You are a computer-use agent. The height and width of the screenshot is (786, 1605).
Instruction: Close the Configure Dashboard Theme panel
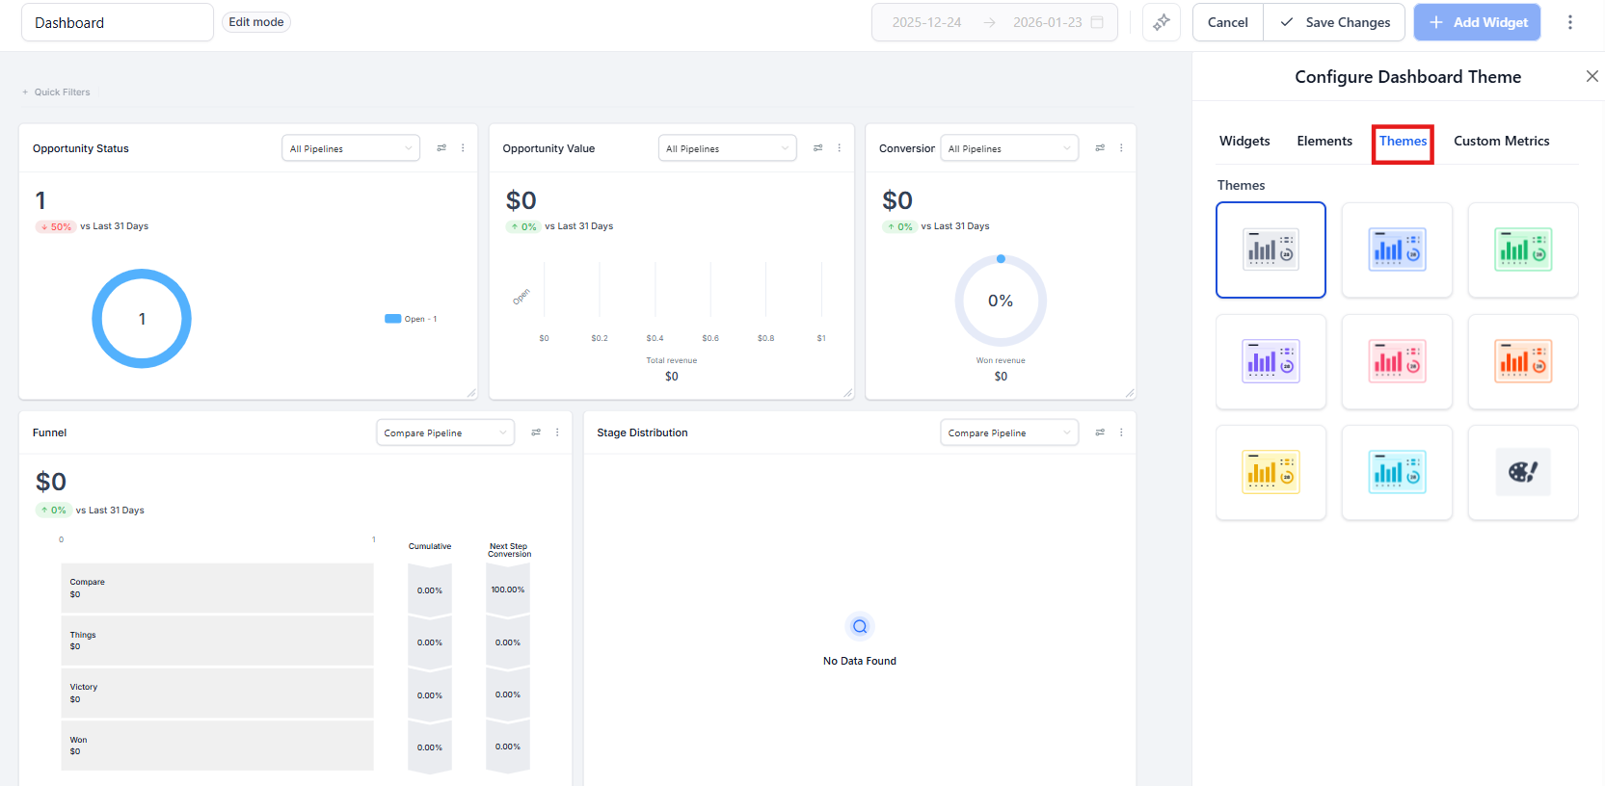point(1592,76)
